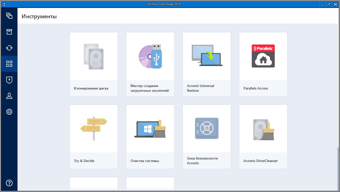340x192 pixels.
Task: Open the title bar system menu arrows
Action: [4, 4]
